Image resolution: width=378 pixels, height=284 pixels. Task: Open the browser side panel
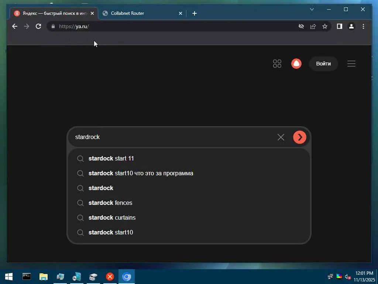tap(340, 26)
